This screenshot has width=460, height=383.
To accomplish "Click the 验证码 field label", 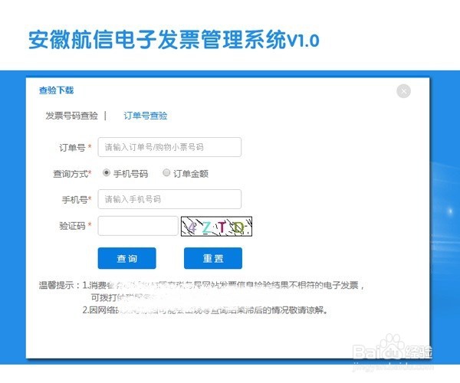I will tap(72, 226).
